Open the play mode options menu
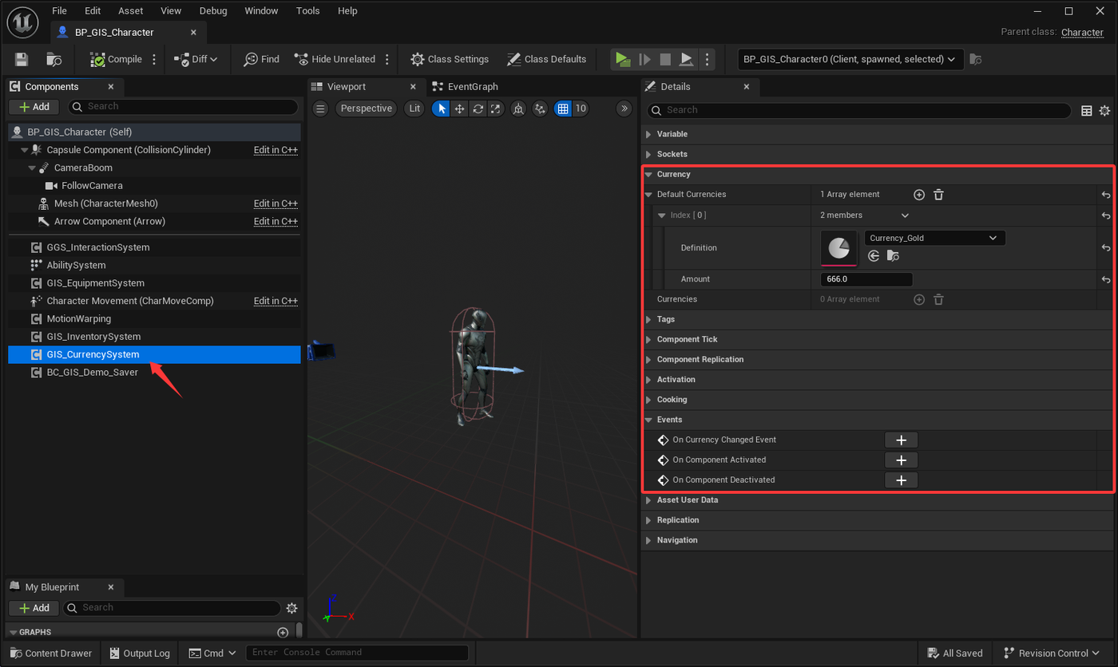Image resolution: width=1118 pixels, height=667 pixels. pyautogui.click(x=706, y=59)
